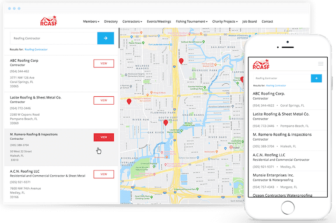The height and width of the screenshot is (223, 336).
Task: Tap the Roofing Contractor results link on the phone
Action: tap(276, 85)
